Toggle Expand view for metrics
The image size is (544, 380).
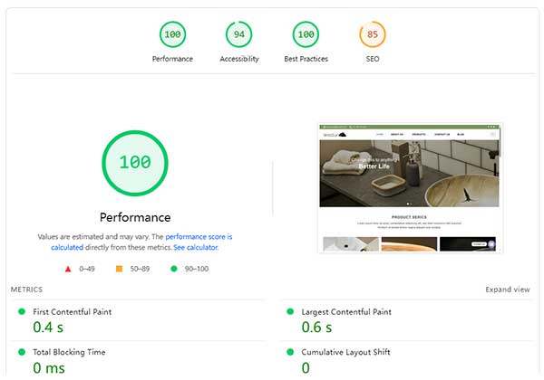point(508,290)
